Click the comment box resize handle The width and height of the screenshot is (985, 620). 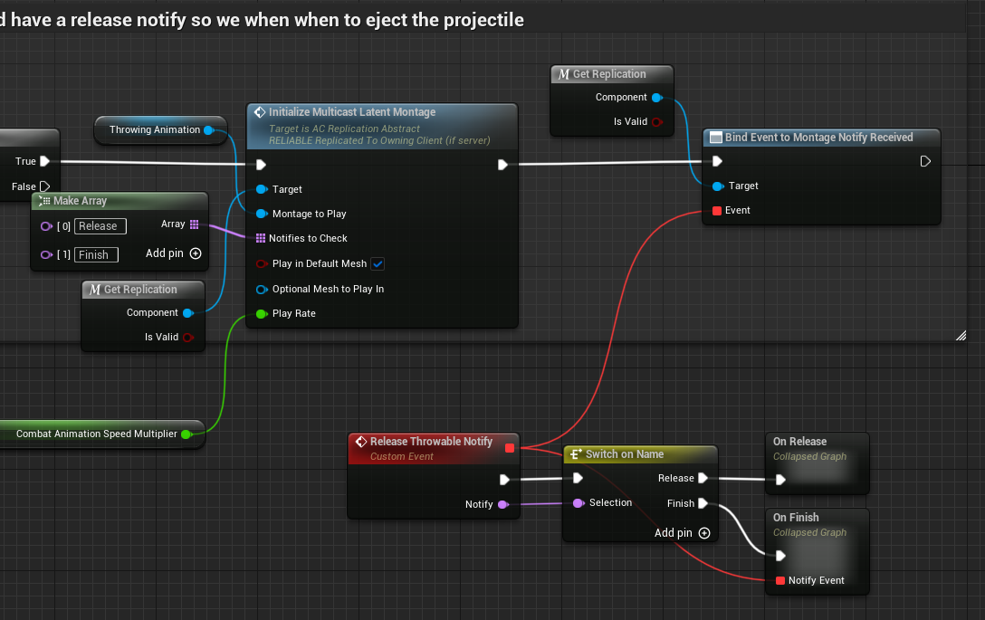coord(961,336)
